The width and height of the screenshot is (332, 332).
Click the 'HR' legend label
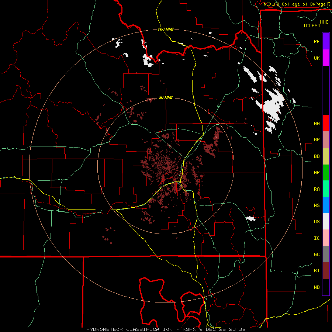(317, 173)
